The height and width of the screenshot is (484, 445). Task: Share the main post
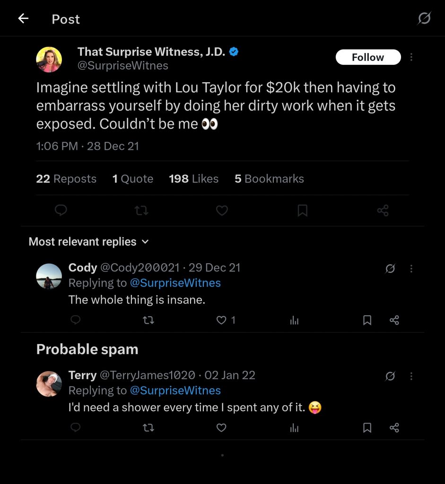click(x=383, y=210)
